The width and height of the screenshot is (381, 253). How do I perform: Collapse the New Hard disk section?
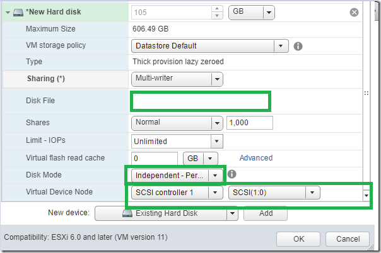(x=8, y=13)
